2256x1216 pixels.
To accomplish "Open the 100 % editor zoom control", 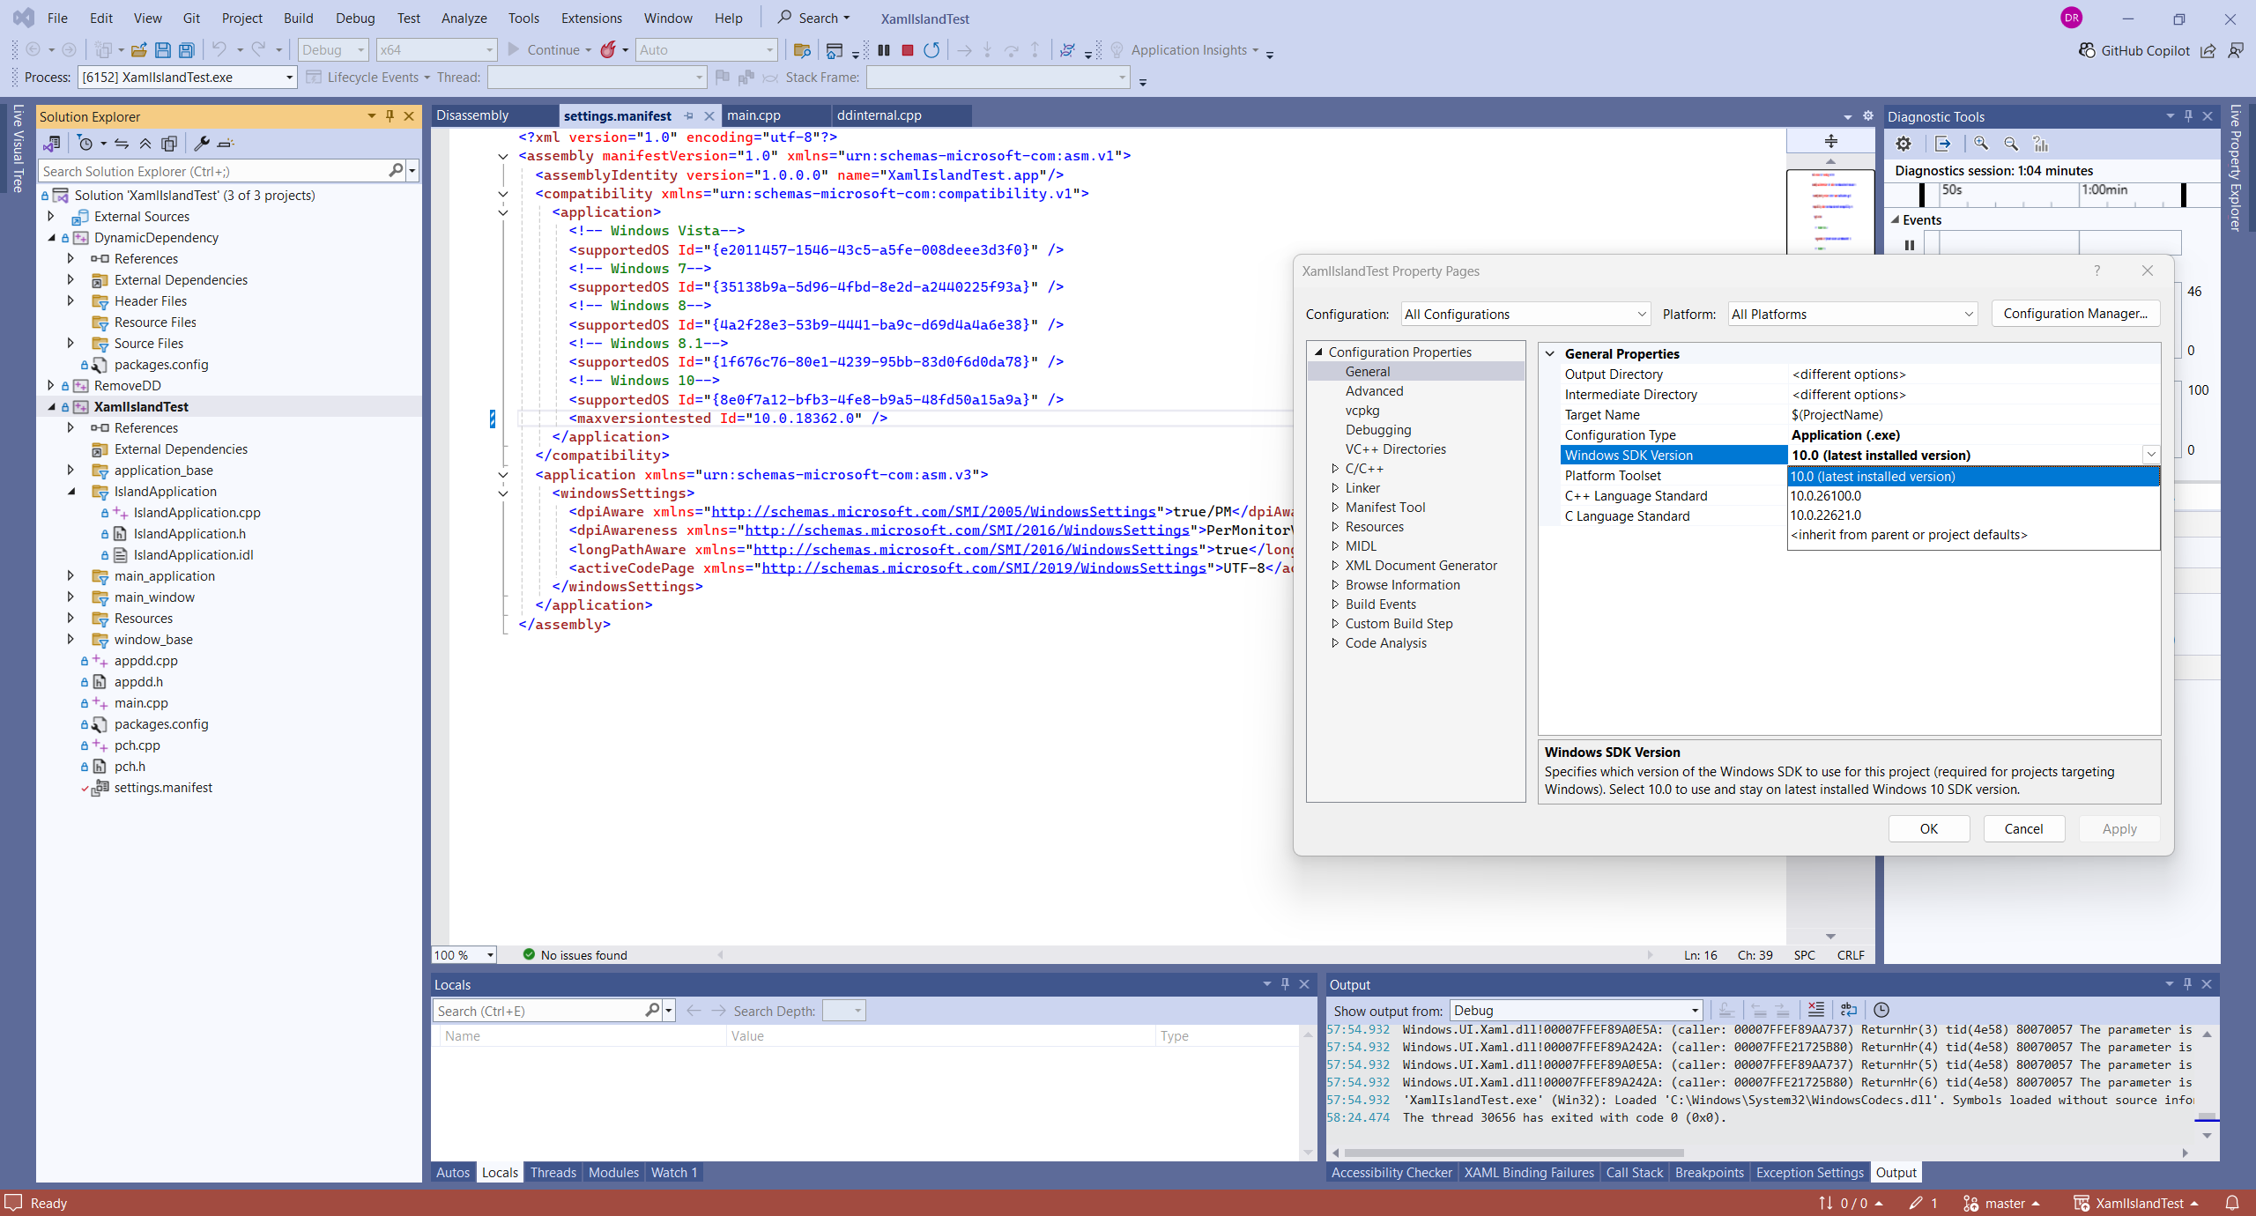I will coord(464,955).
